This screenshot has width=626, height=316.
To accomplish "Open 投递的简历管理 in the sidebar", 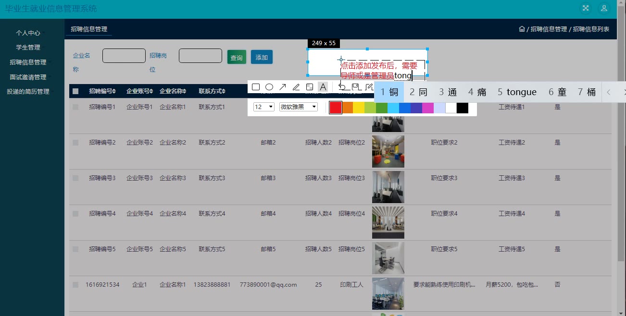I will pos(28,92).
